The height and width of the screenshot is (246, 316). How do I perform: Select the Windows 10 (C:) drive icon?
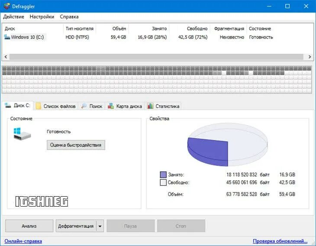pyautogui.click(x=7, y=37)
